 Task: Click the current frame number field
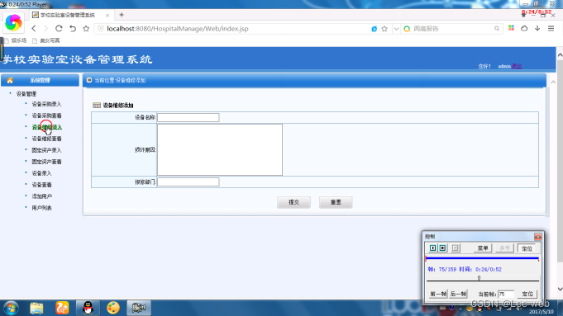tap(506, 295)
